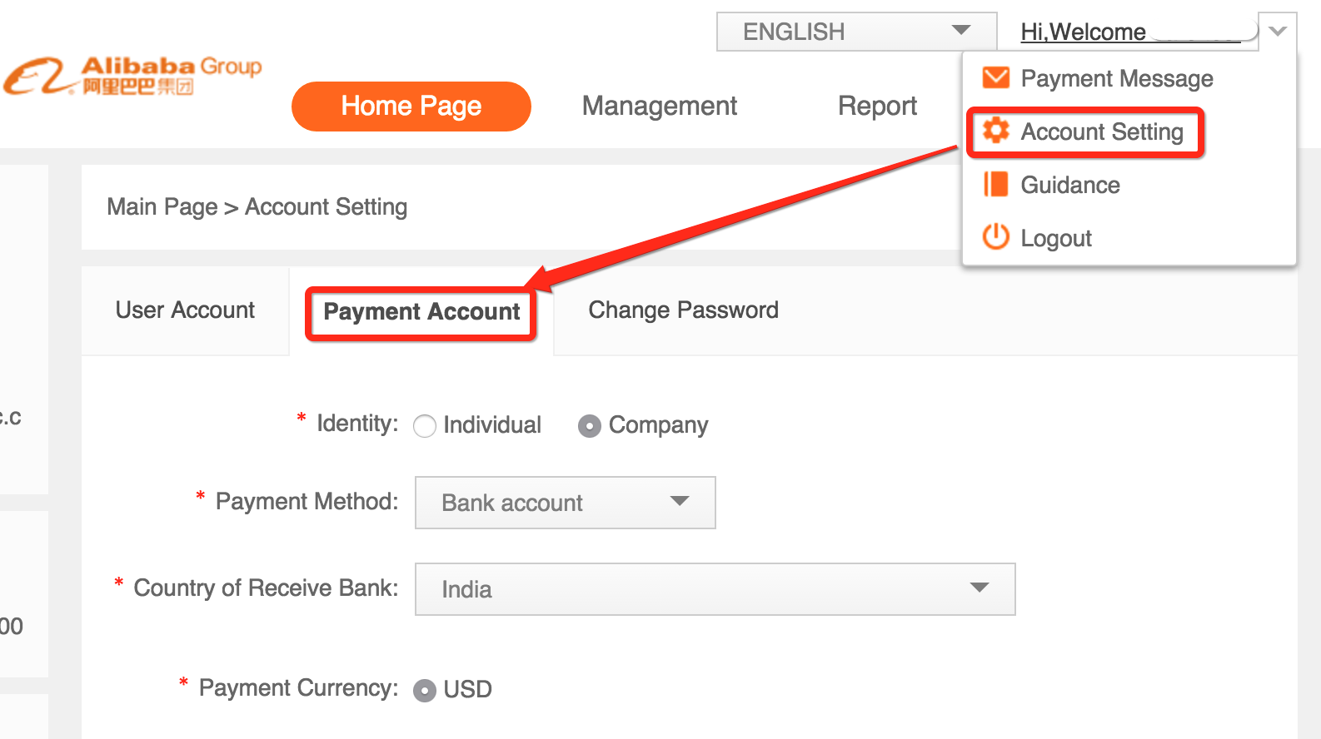
Task: Switch to the User Account tab
Action: coord(185,310)
